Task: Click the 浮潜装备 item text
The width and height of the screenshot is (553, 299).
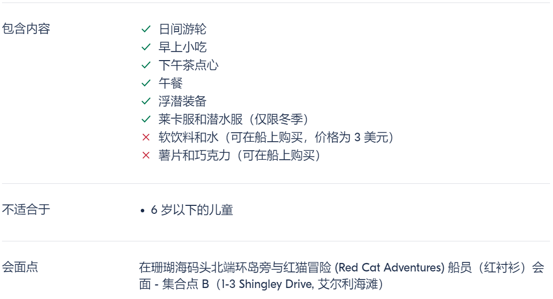Action: [x=182, y=102]
